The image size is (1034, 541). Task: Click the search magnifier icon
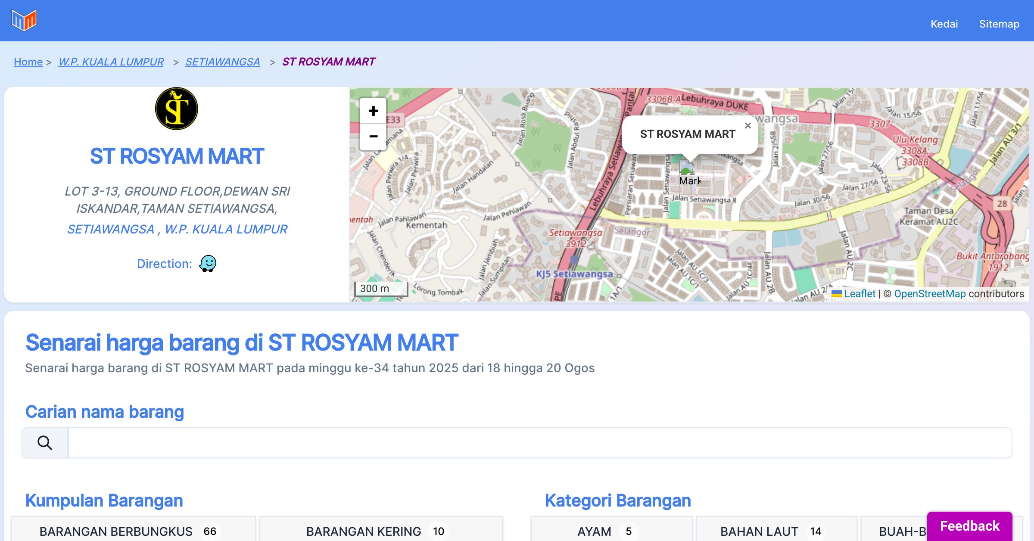click(45, 443)
